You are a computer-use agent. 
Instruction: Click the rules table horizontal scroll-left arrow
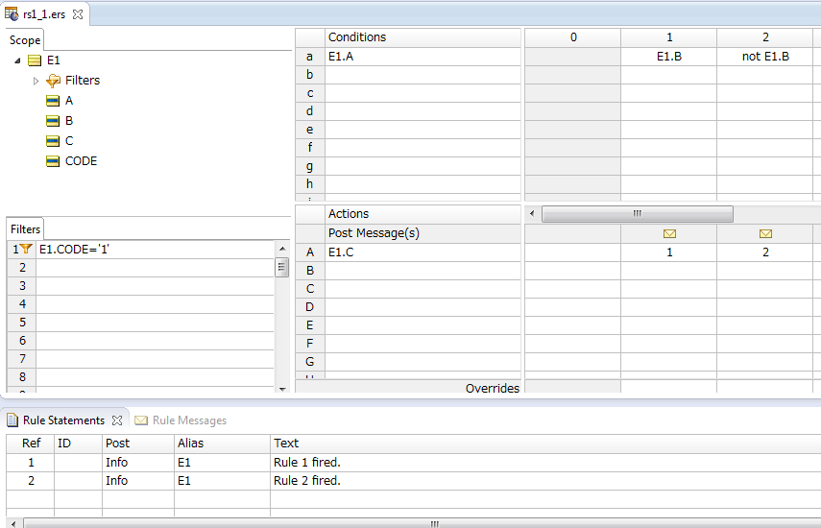tap(532, 213)
